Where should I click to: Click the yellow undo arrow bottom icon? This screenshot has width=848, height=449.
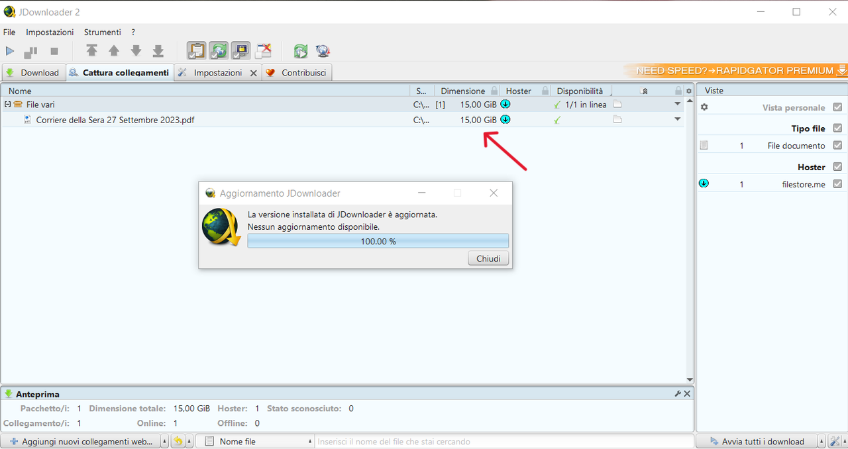click(178, 441)
